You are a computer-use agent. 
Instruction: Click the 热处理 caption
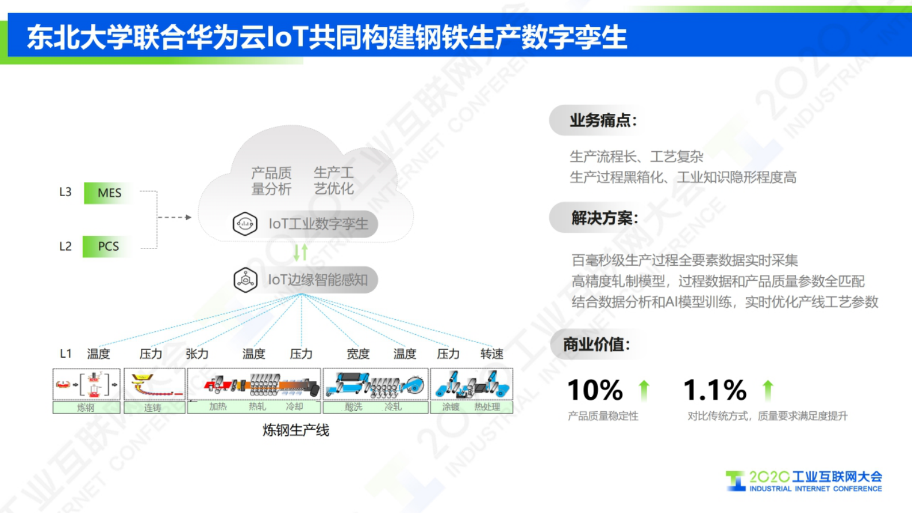tap(487, 407)
